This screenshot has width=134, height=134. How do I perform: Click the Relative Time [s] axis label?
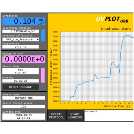[117, 106]
